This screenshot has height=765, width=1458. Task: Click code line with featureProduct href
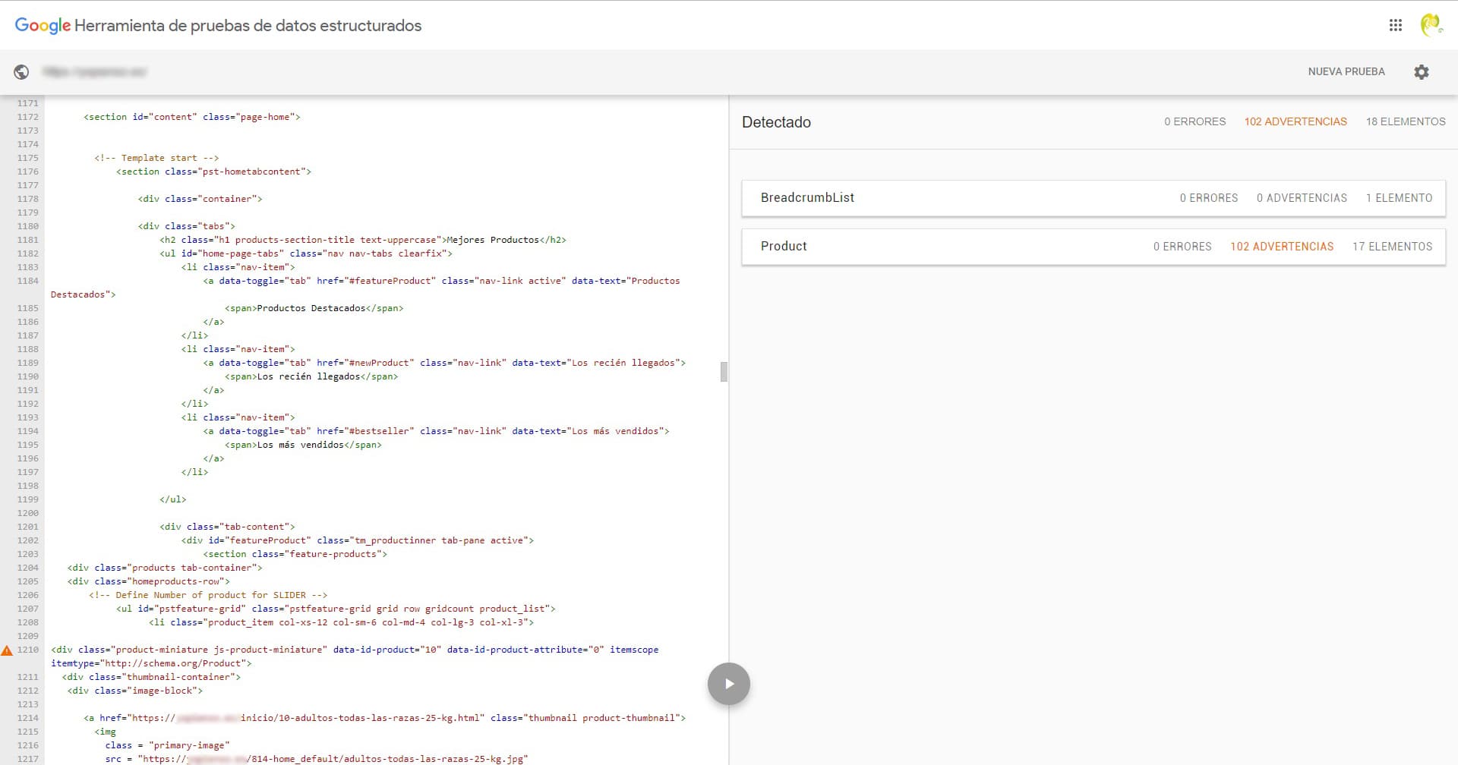(x=440, y=281)
